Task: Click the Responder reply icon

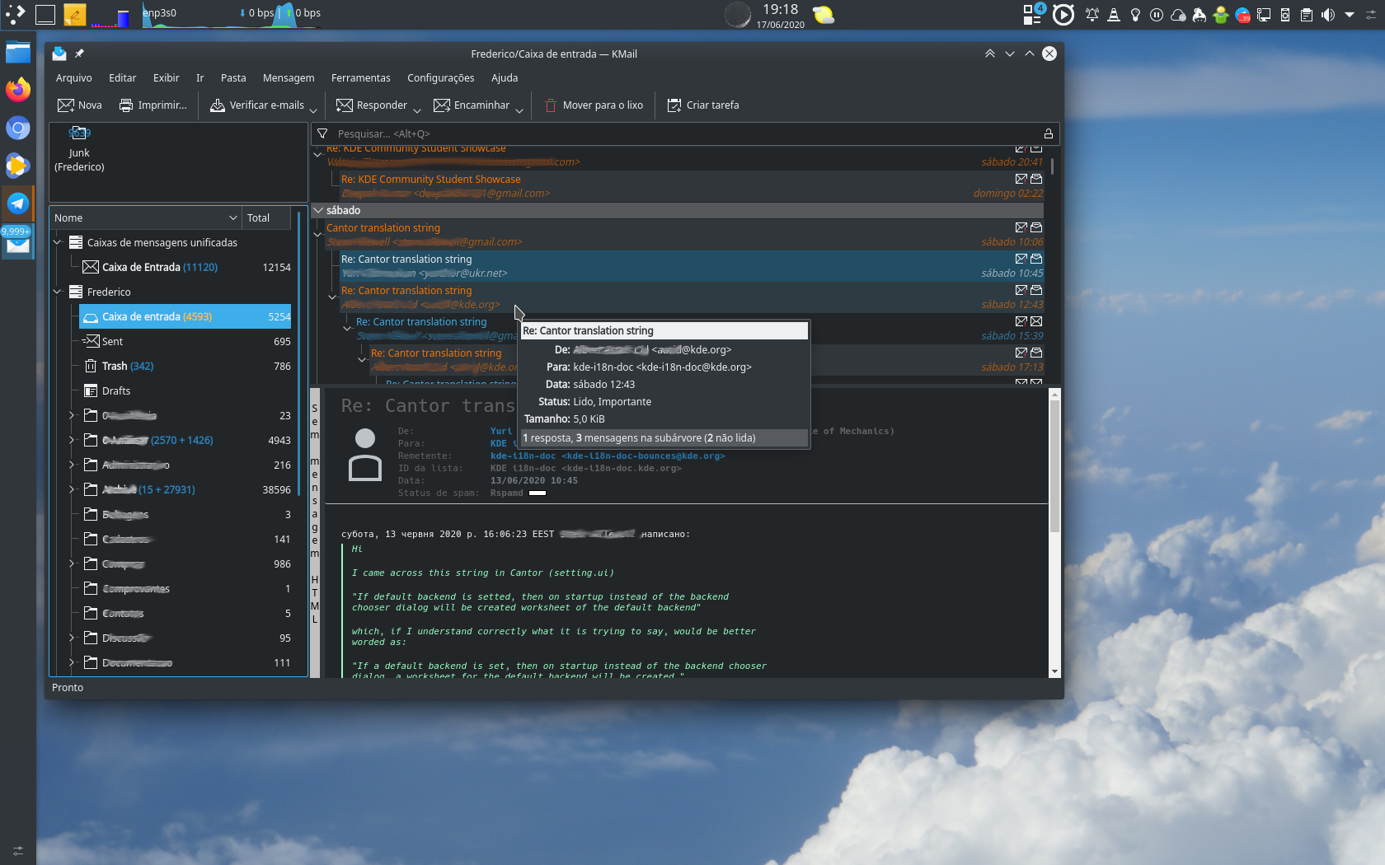Action: point(345,105)
